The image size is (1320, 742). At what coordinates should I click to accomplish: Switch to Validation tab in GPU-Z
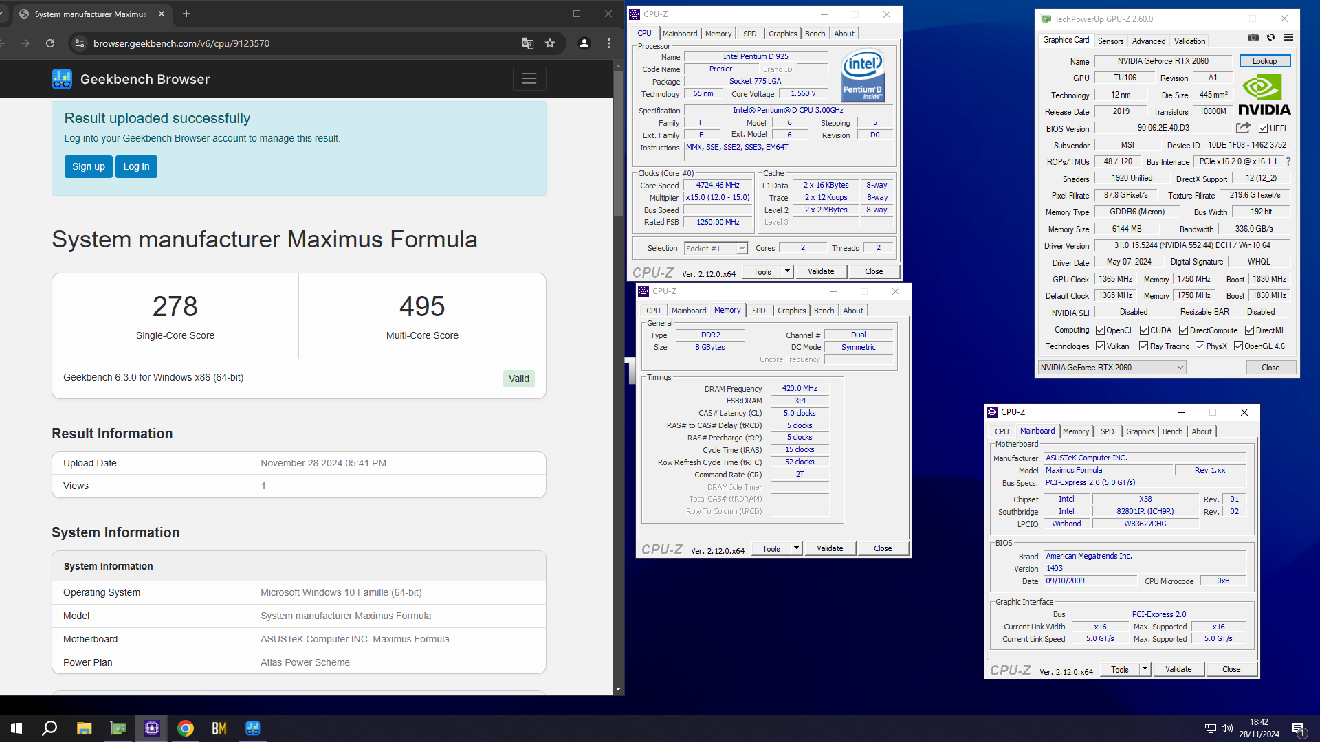[x=1189, y=41]
